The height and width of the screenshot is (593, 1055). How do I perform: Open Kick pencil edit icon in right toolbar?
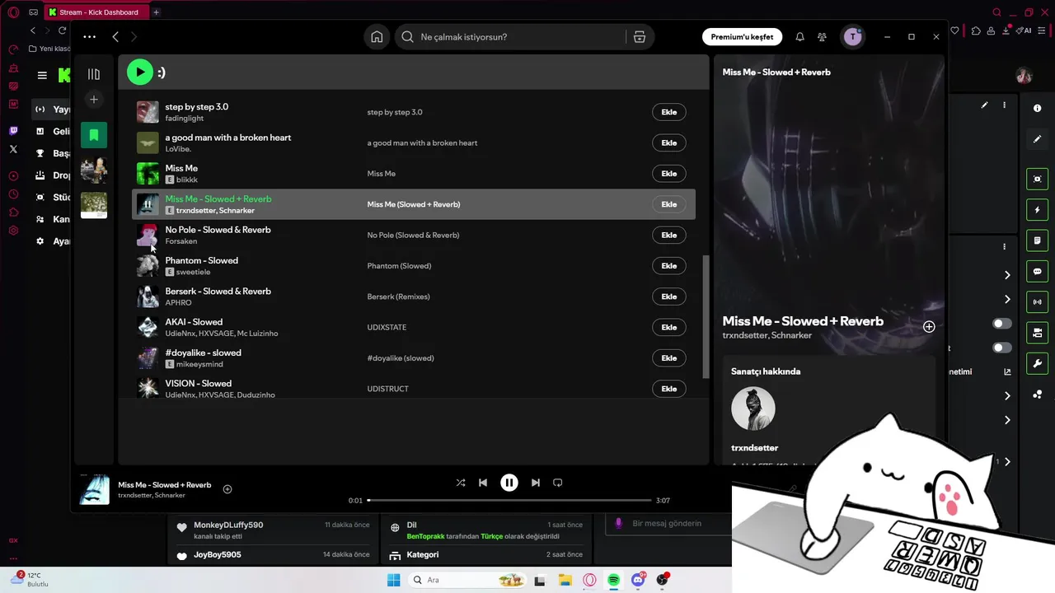click(x=1038, y=139)
